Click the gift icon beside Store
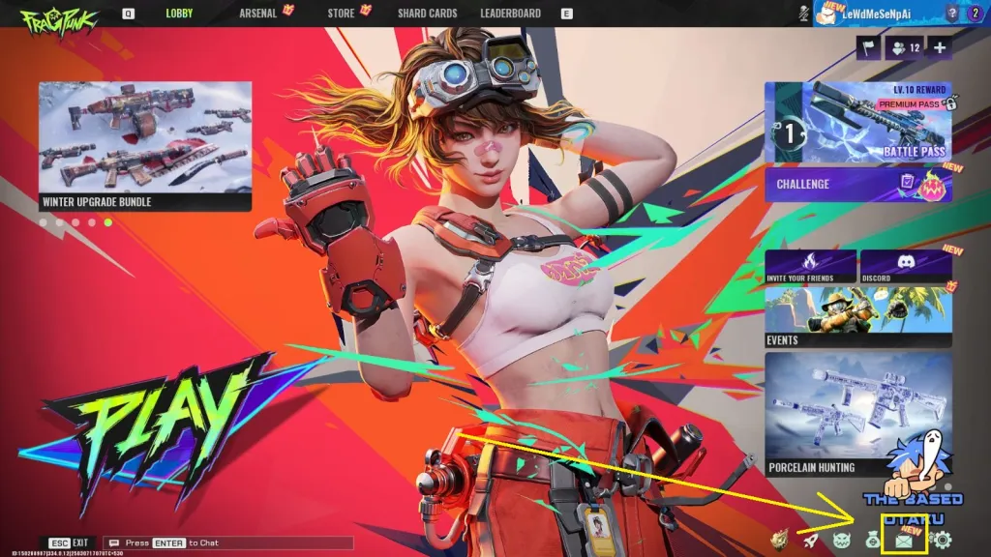991x557 pixels. (365, 10)
